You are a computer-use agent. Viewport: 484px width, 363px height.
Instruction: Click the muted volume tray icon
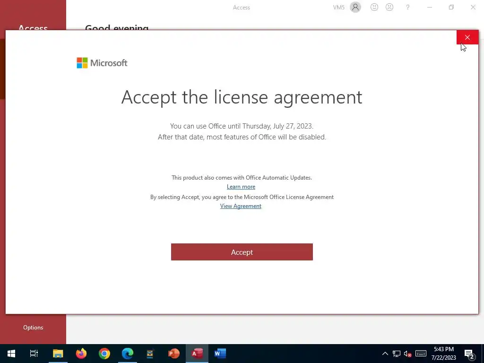[408, 354]
